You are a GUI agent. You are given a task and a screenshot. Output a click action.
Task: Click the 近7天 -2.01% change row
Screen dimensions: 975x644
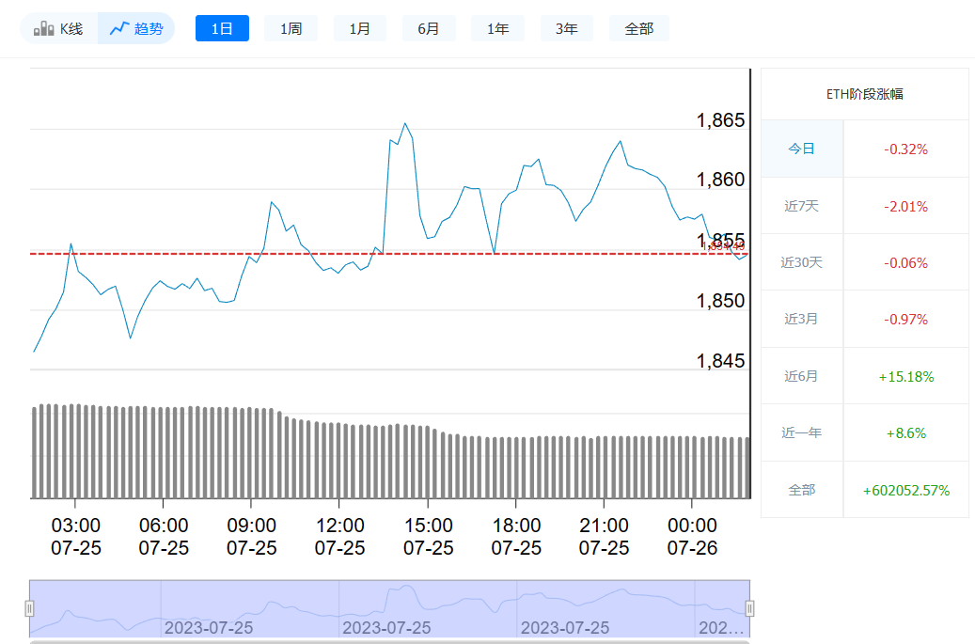tap(864, 205)
